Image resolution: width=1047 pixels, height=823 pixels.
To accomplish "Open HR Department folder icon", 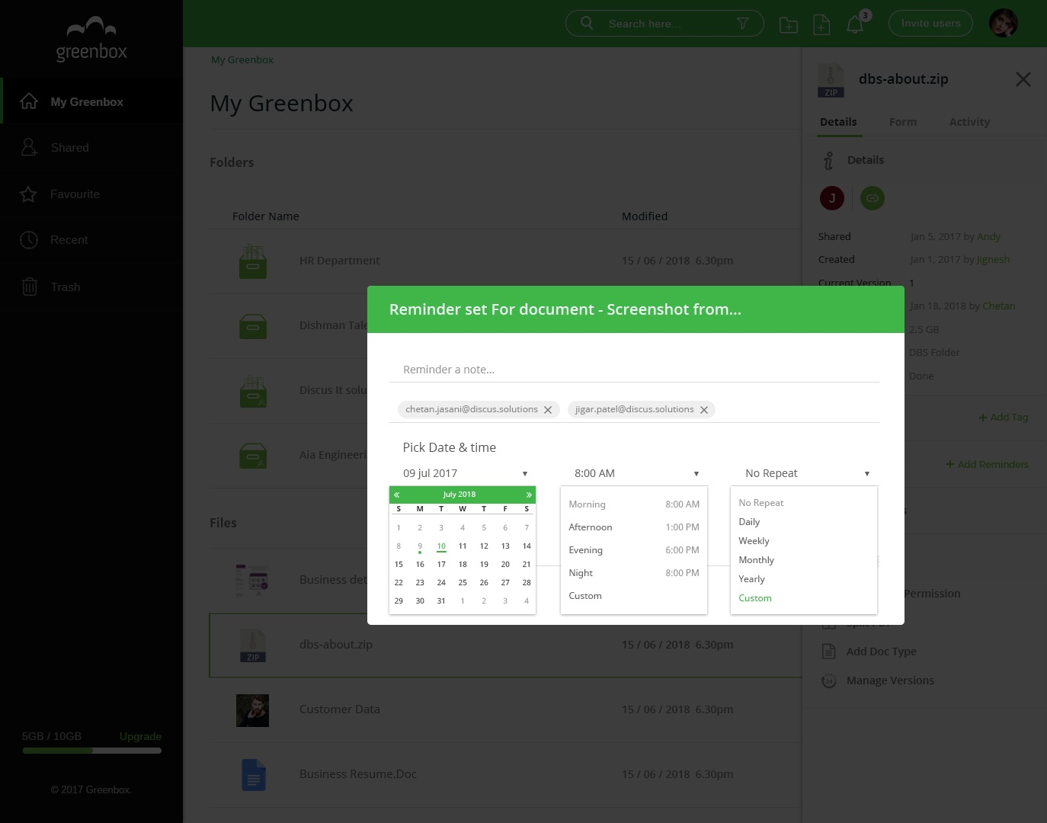I will [x=253, y=261].
